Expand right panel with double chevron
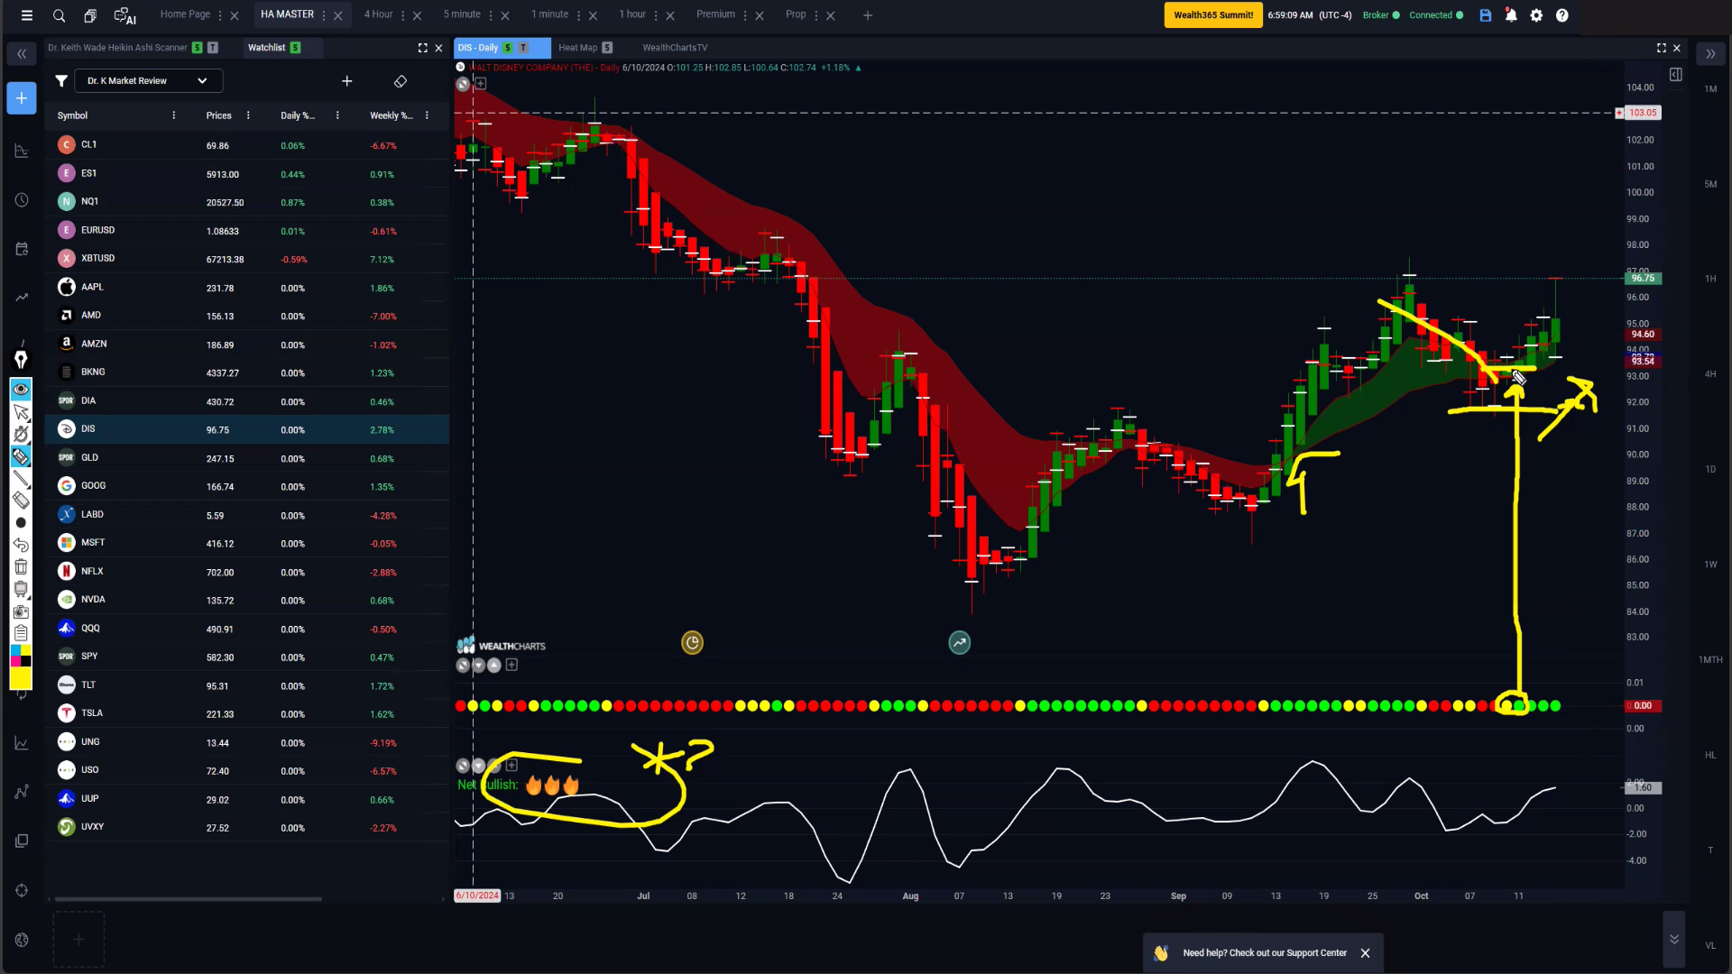Viewport: 1732px width, 974px height. pyautogui.click(x=1710, y=54)
